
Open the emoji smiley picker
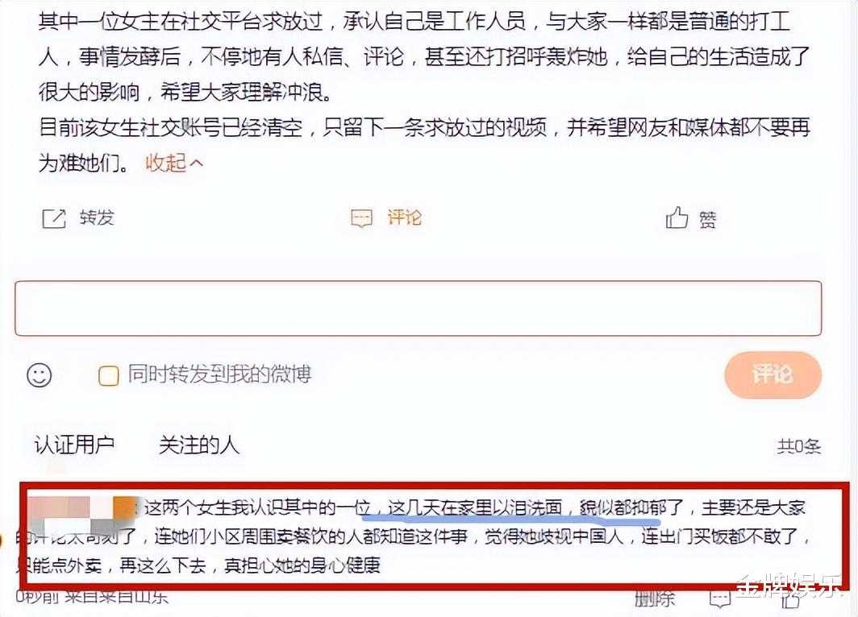[x=40, y=375]
